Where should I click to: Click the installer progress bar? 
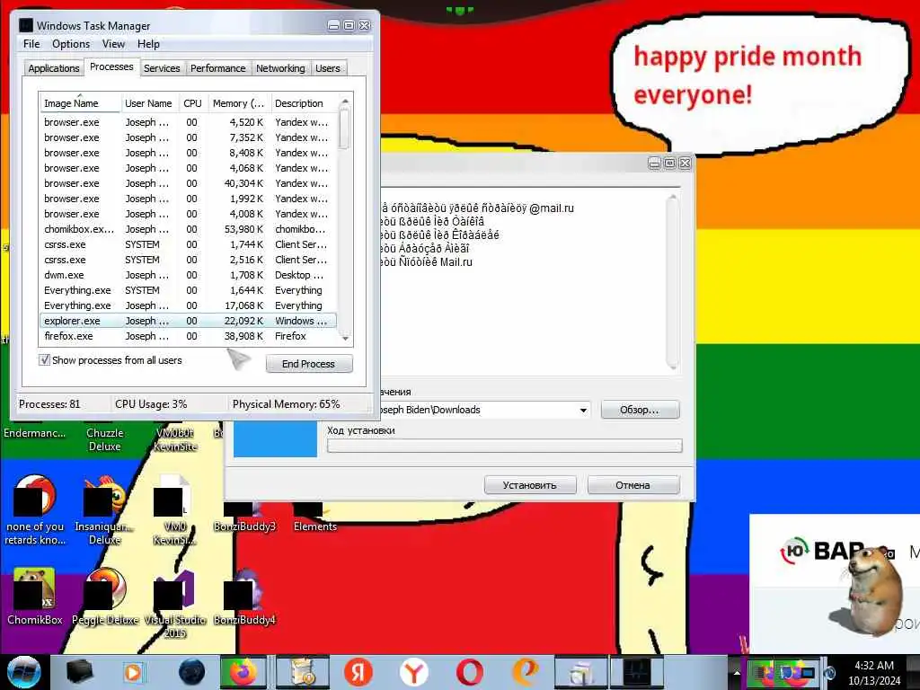click(x=505, y=446)
